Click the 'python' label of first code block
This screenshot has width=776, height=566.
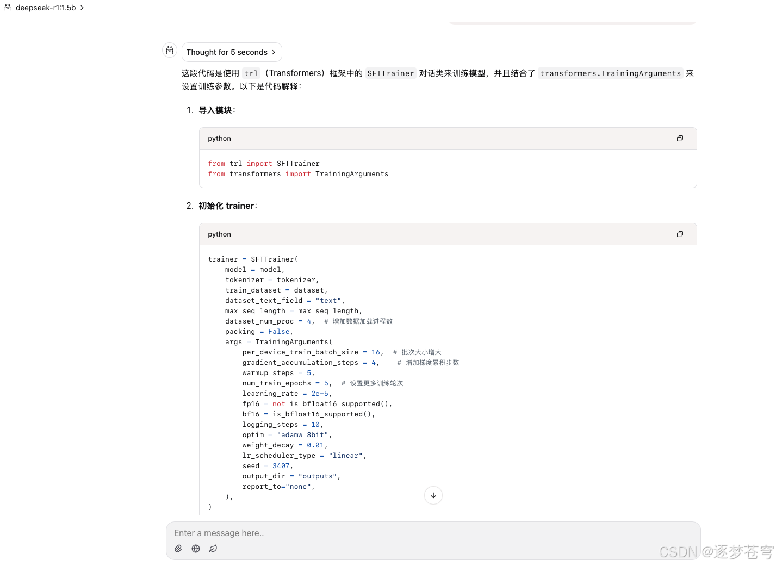(219, 139)
